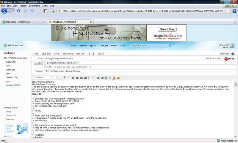Screen dimensions: 238x143
Task: Expand the Rich text dropdown
Action: pos(81,54)
